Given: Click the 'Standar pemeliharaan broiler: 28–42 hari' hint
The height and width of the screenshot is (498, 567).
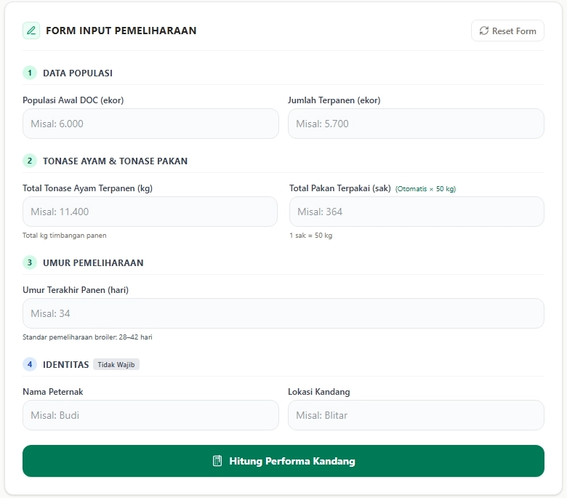Looking at the screenshot, I should pos(87,337).
